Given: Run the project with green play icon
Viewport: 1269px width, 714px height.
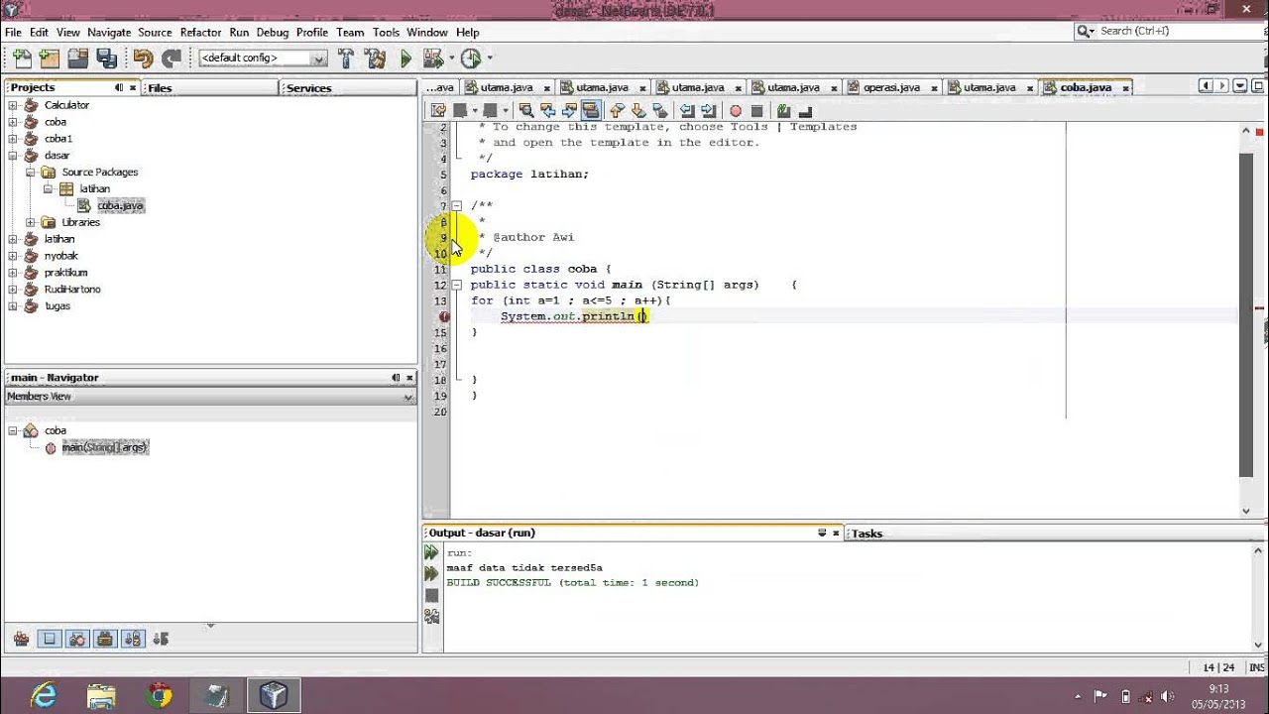Looking at the screenshot, I should [x=405, y=59].
